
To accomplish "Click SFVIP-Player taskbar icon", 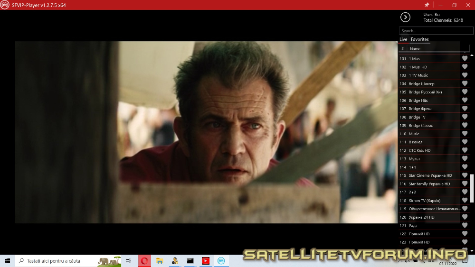I will (221, 261).
